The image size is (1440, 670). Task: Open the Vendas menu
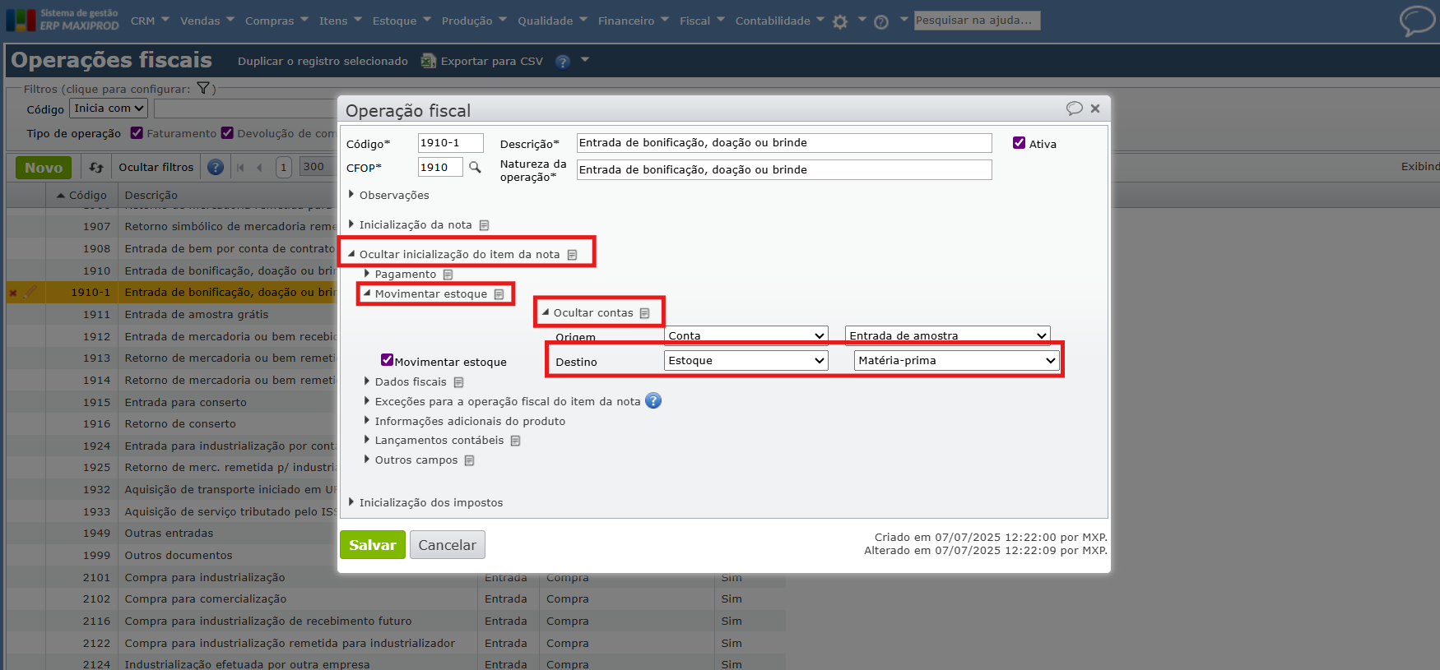(207, 21)
